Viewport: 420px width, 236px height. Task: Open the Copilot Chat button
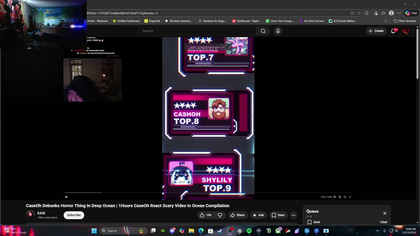pos(411,13)
